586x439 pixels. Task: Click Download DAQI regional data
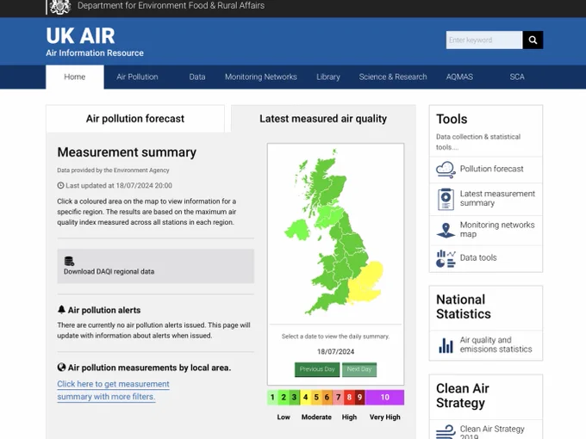point(155,266)
